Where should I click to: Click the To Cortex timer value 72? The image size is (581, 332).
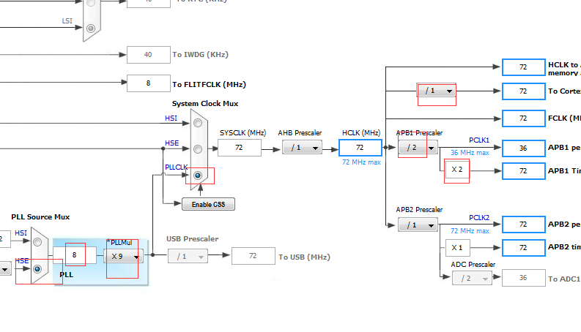coord(524,91)
